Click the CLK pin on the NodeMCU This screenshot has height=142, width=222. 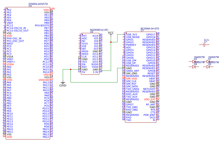click(84, 56)
